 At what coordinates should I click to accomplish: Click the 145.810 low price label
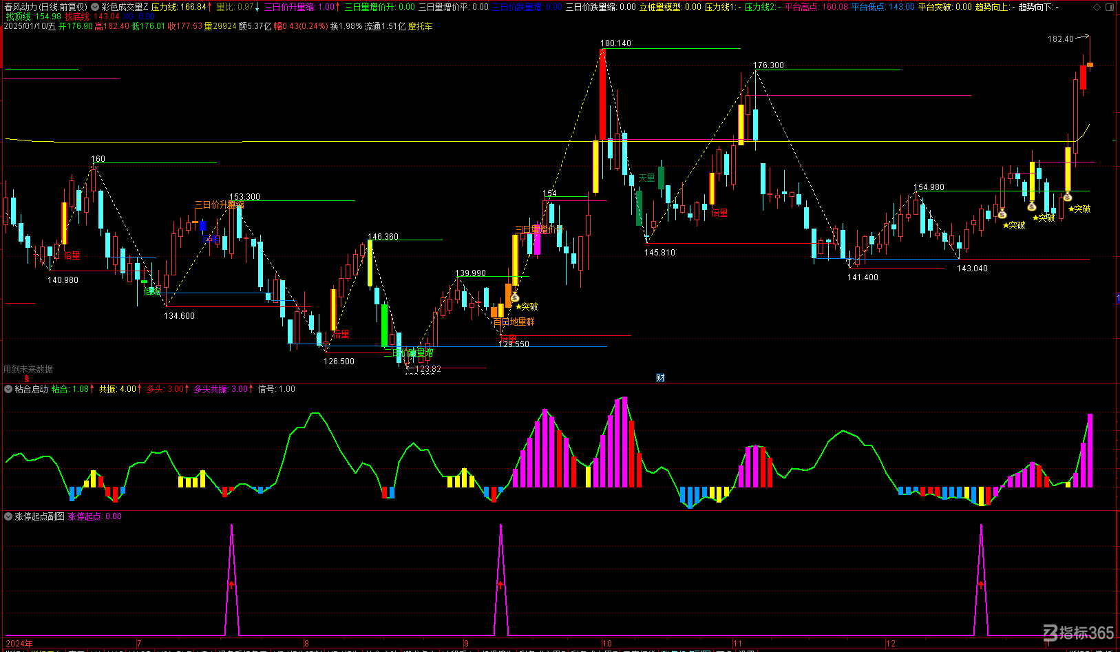659,253
